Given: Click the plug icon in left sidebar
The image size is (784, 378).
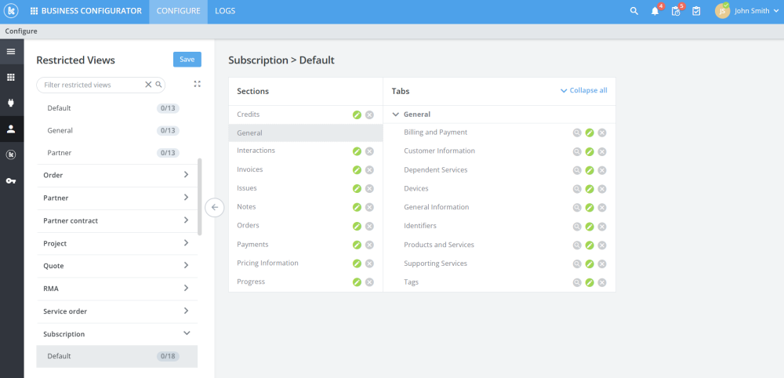Looking at the screenshot, I should (x=11, y=103).
